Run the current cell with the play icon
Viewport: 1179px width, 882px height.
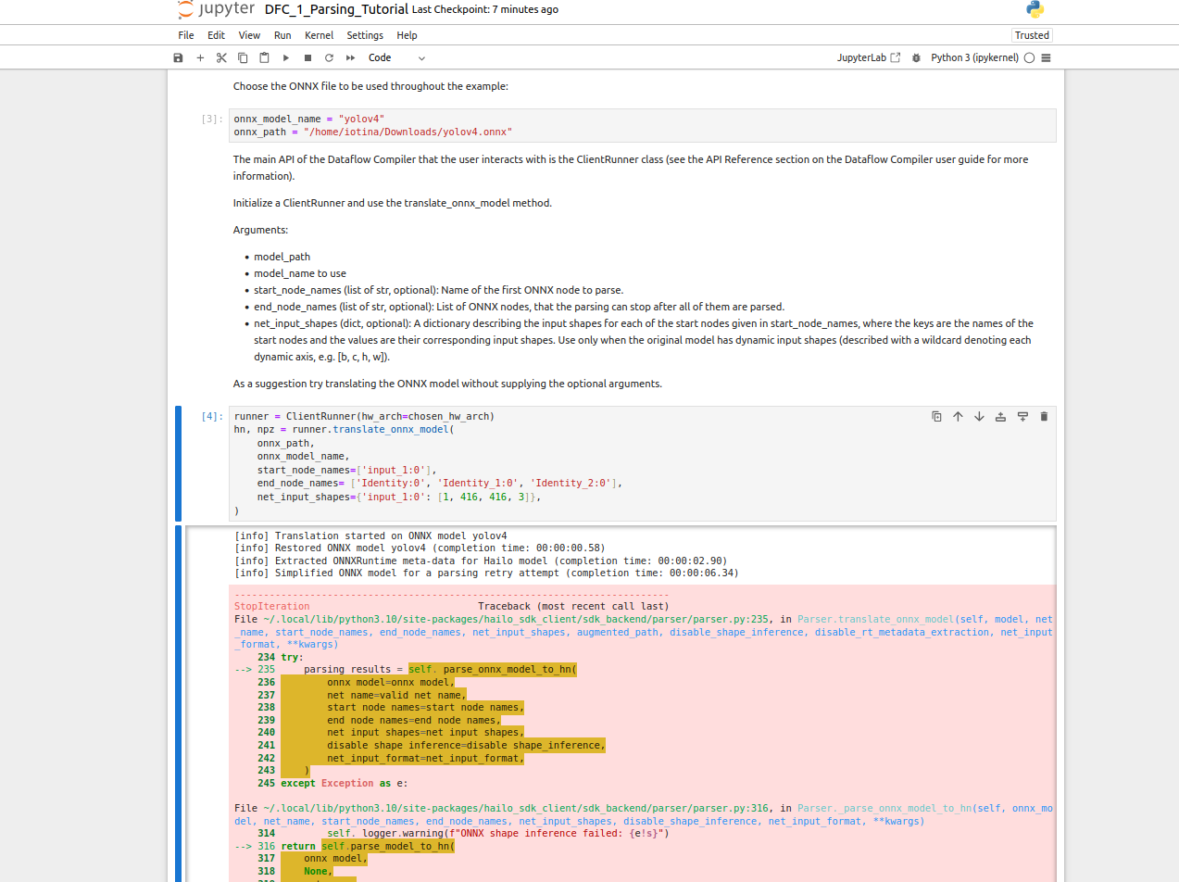(286, 57)
